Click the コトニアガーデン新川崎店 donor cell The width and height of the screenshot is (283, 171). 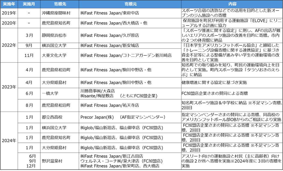(x=130, y=55)
